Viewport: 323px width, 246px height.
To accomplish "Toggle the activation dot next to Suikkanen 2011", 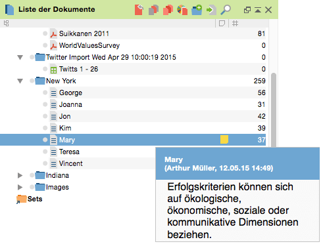I will [45, 33].
